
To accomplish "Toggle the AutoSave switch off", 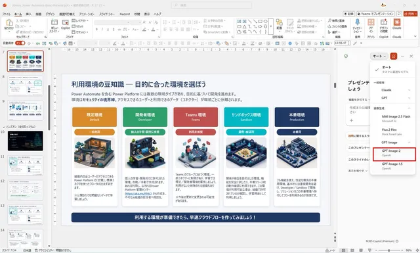I will 20,43.
